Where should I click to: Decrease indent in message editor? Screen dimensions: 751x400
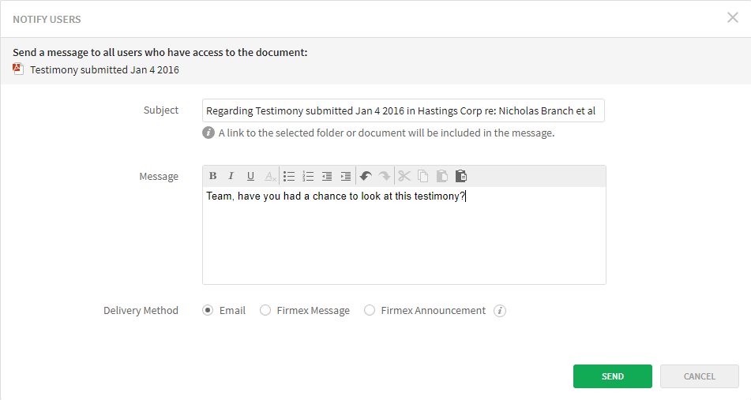point(327,176)
